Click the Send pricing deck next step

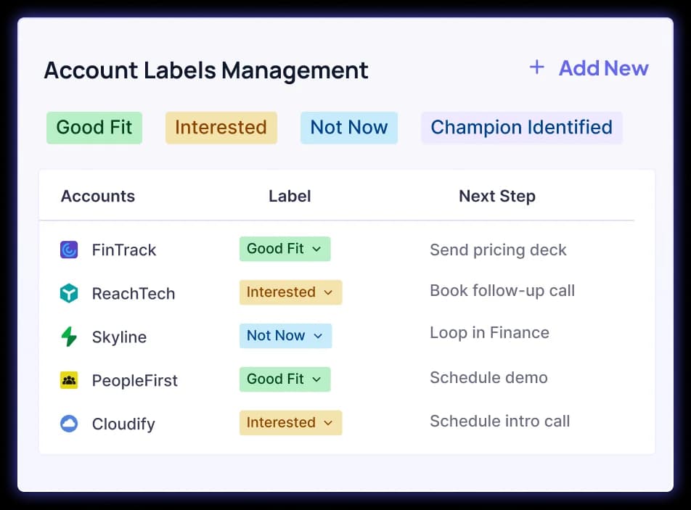[498, 250]
